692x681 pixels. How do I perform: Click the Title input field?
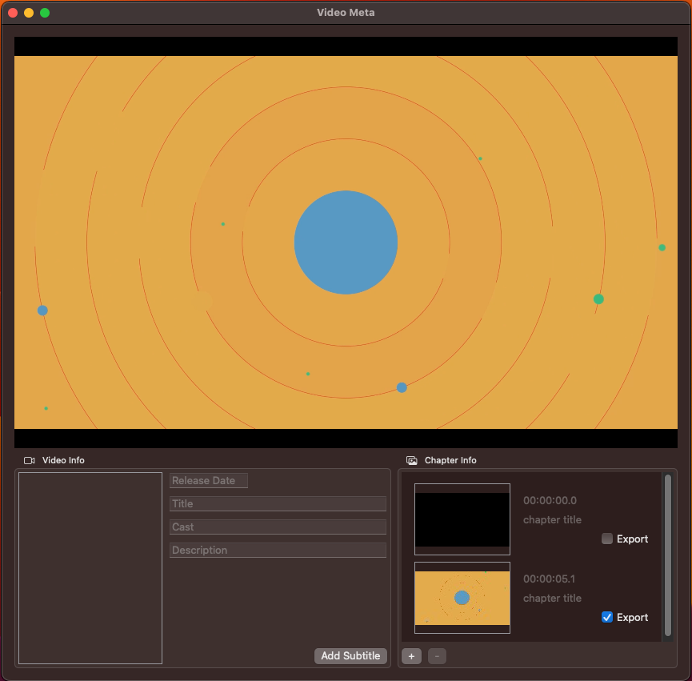(277, 503)
